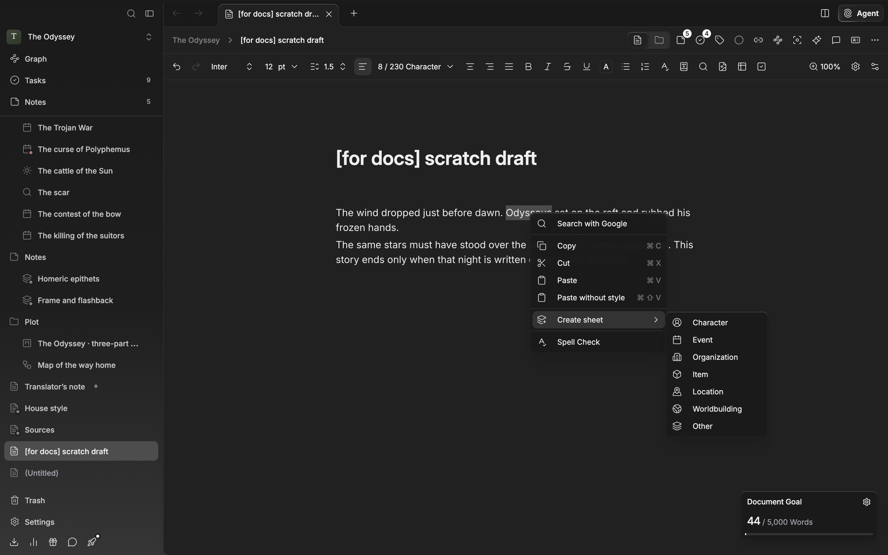The height and width of the screenshot is (555, 888).
Task: Open find in document icon
Action: click(703, 67)
